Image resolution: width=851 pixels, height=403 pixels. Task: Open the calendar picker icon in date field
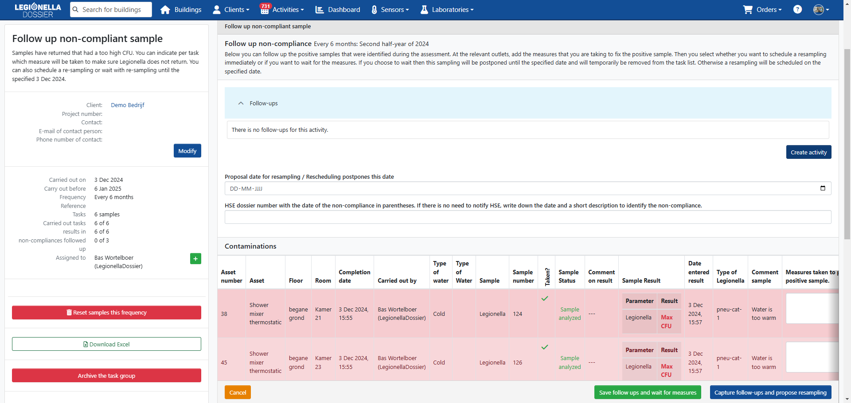823,188
